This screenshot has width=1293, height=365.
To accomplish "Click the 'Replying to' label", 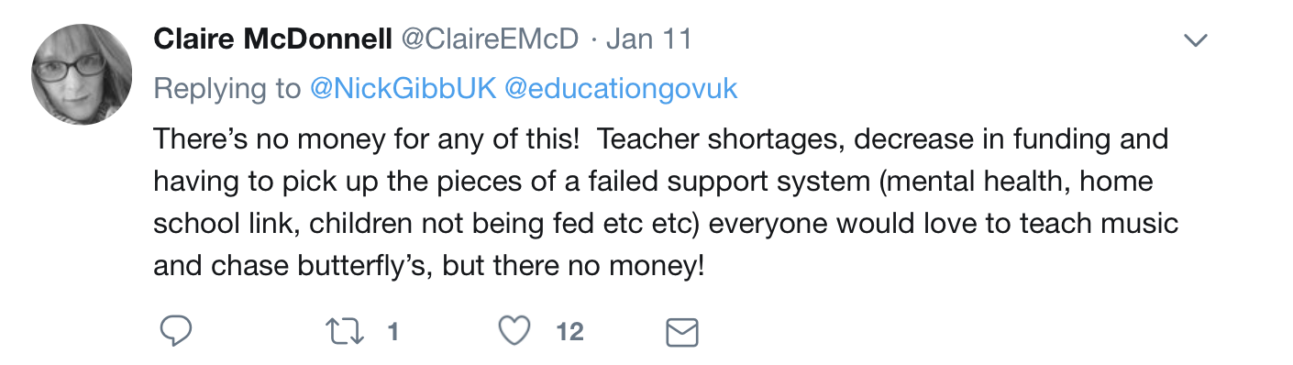I will [x=227, y=89].
